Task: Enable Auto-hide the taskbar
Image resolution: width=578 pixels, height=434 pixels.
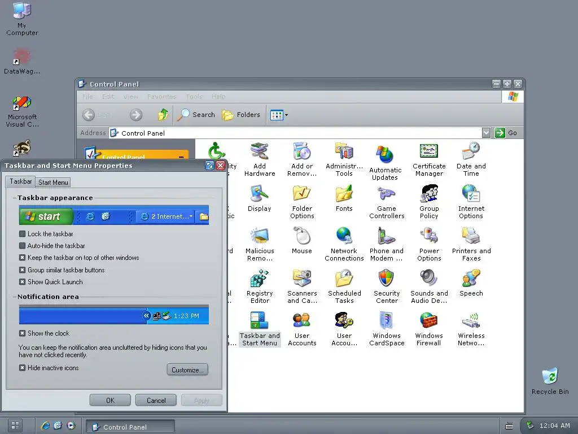Action: coord(23,246)
